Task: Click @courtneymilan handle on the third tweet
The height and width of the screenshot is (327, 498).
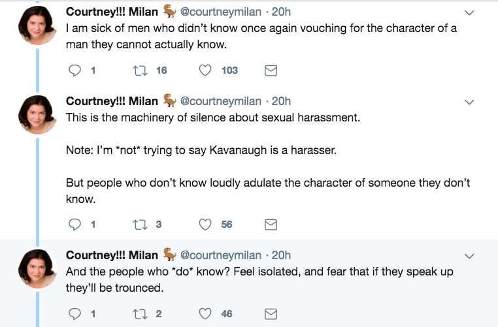Action: pos(220,255)
